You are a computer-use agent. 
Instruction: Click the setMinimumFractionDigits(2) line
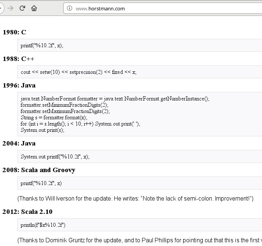tap(64, 105)
